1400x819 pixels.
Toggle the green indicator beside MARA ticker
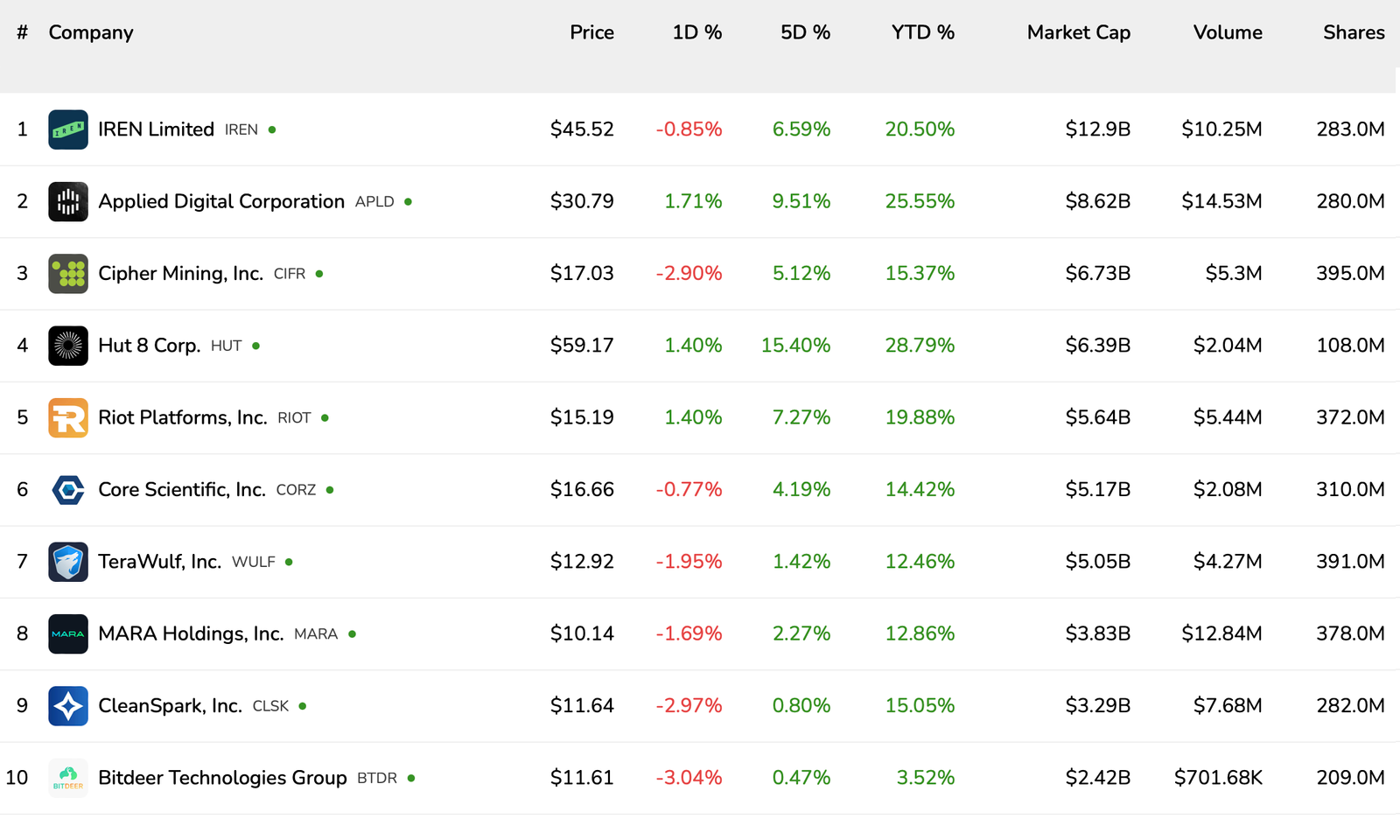point(353,633)
